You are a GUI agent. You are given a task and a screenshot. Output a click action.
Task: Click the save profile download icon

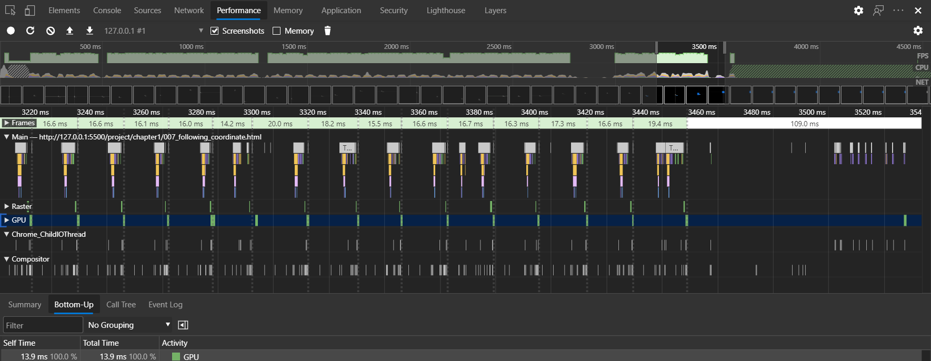[x=89, y=31]
